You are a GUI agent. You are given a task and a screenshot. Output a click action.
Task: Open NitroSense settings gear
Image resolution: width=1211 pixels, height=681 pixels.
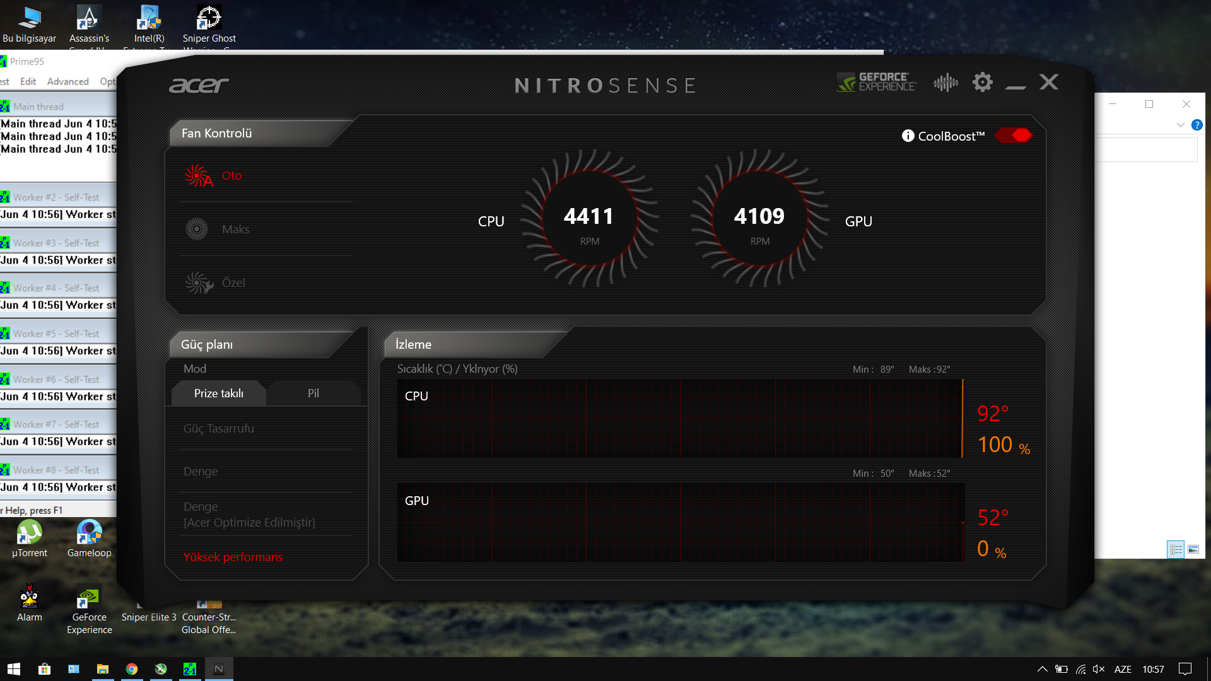pyautogui.click(x=982, y=82)
